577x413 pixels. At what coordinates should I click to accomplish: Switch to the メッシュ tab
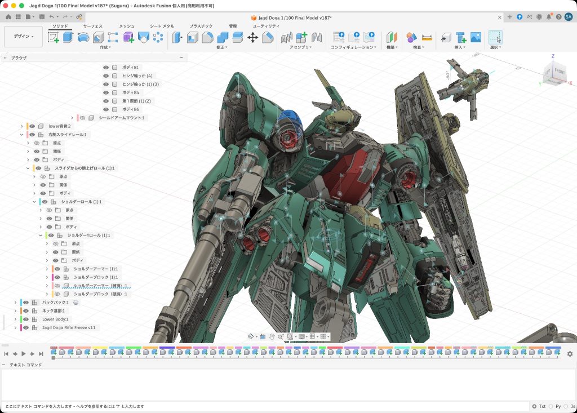point(127,26)
